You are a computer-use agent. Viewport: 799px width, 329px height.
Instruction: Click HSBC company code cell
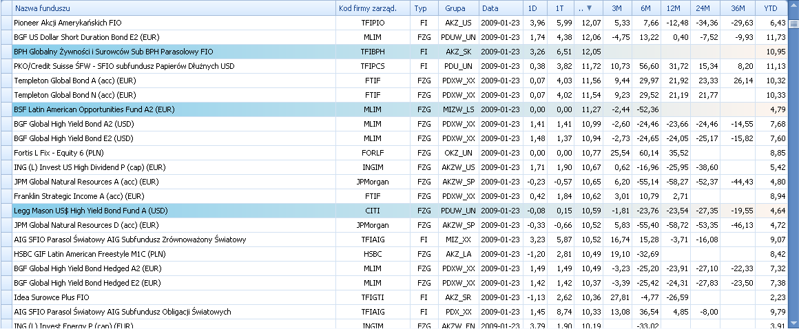pos(373,253)
